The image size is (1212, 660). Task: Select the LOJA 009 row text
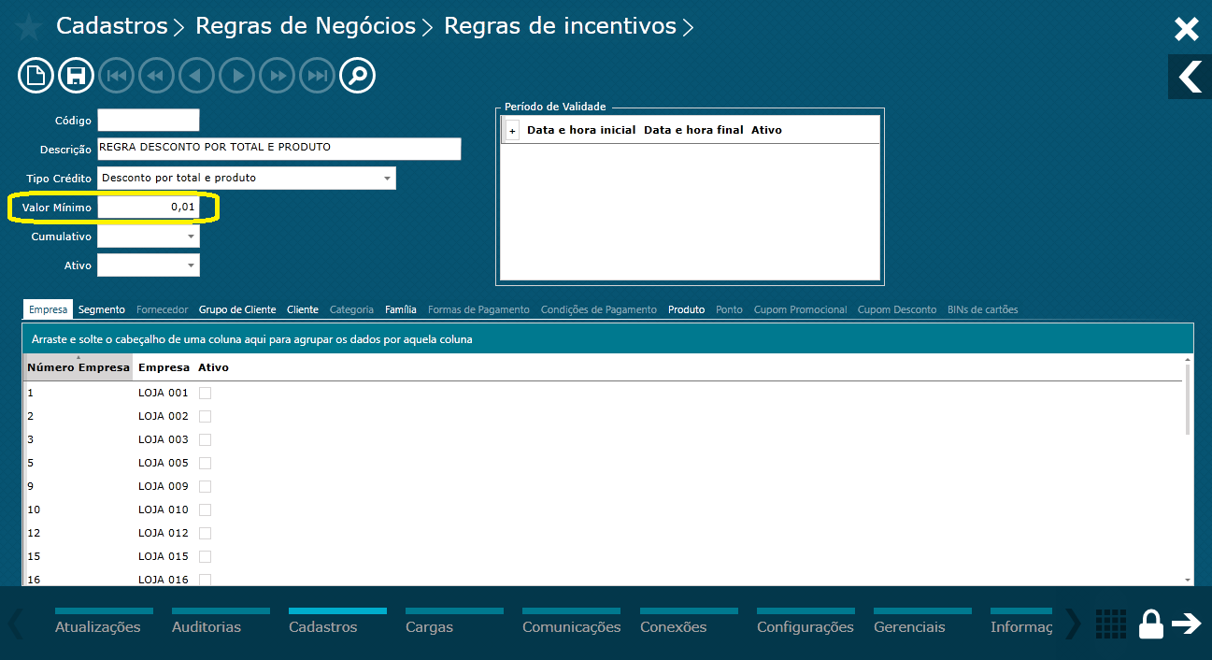pos(164,486)
